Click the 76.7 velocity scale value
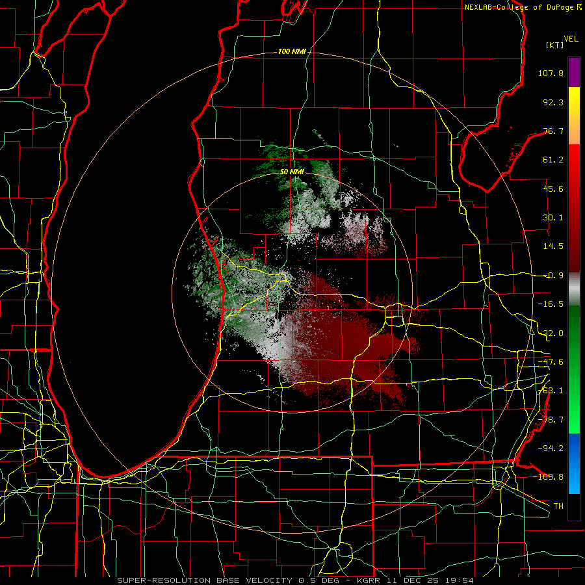The width and height of the screenshot is (585, 585). coord(553,131)
